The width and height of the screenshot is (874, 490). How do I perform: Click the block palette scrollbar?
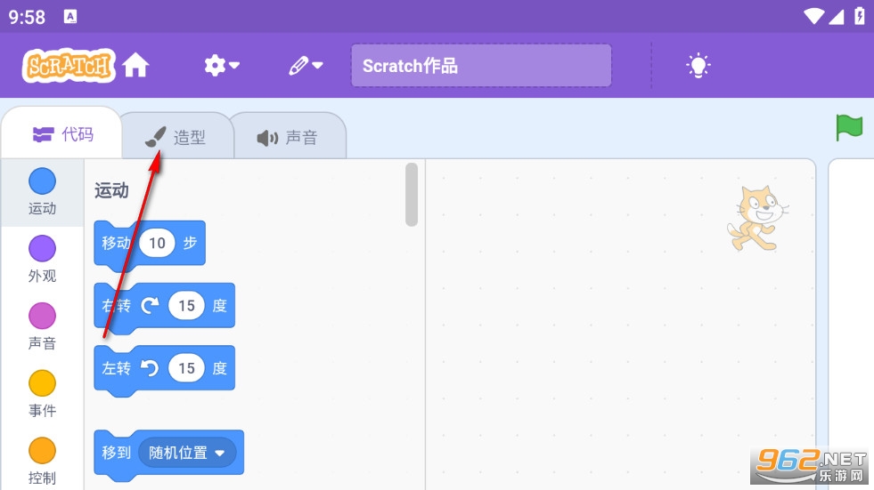pos(411,194)
